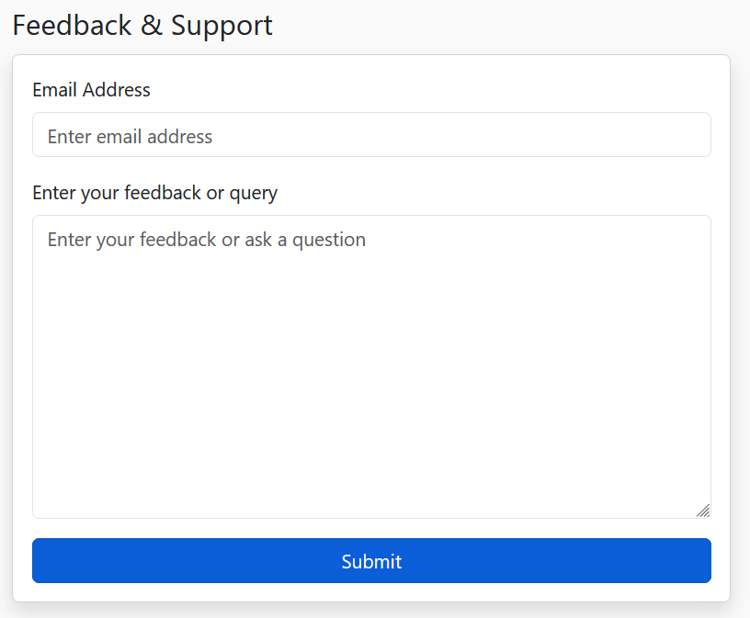
Task: Click the 'Enter your feedback or query' label
Action: [x=154, y=193]
